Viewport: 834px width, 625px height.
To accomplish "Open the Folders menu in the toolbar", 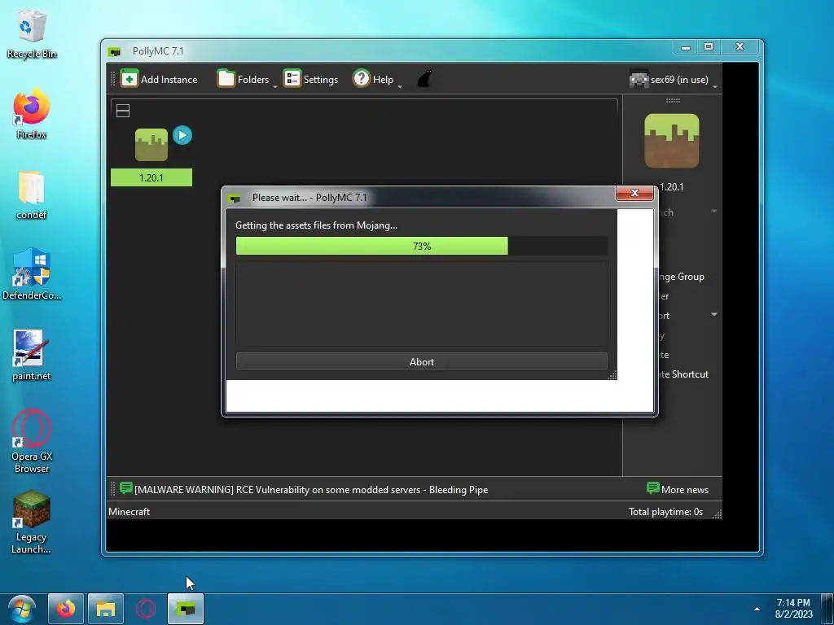I will coord(243,79).
